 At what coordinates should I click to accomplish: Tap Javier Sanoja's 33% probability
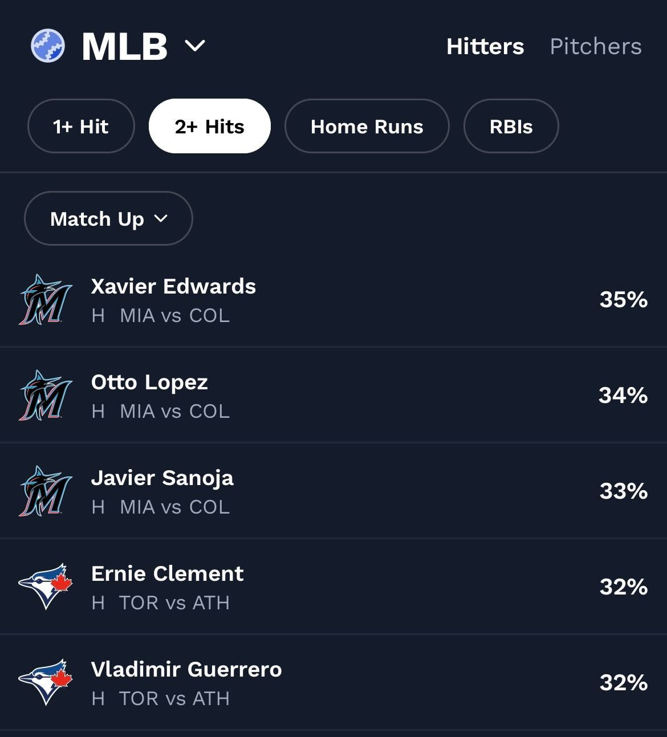(623, 491)
